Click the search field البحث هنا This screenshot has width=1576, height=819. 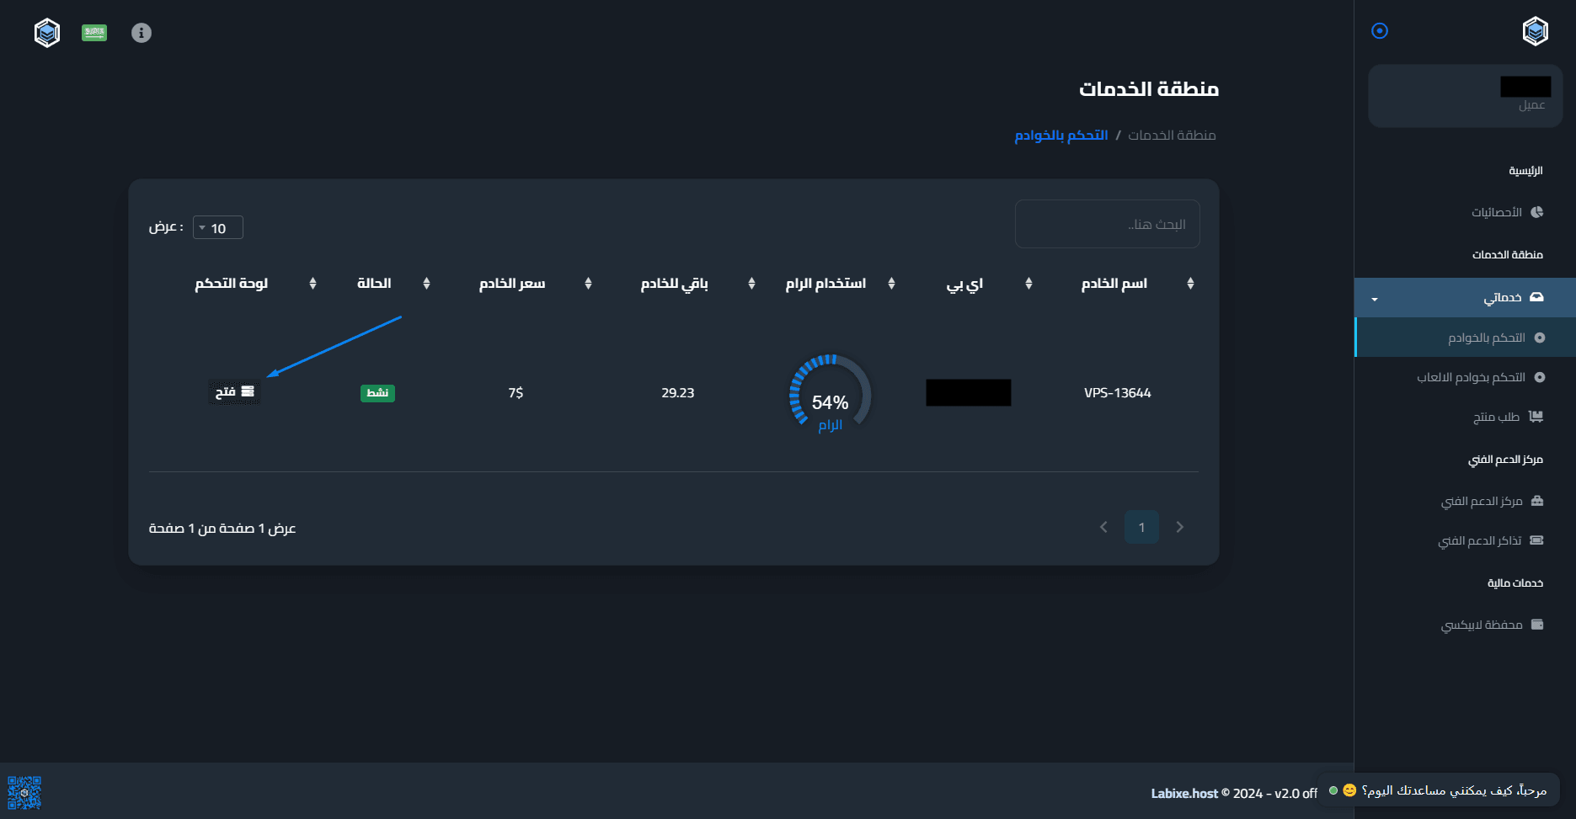[x=1108, y=224]
